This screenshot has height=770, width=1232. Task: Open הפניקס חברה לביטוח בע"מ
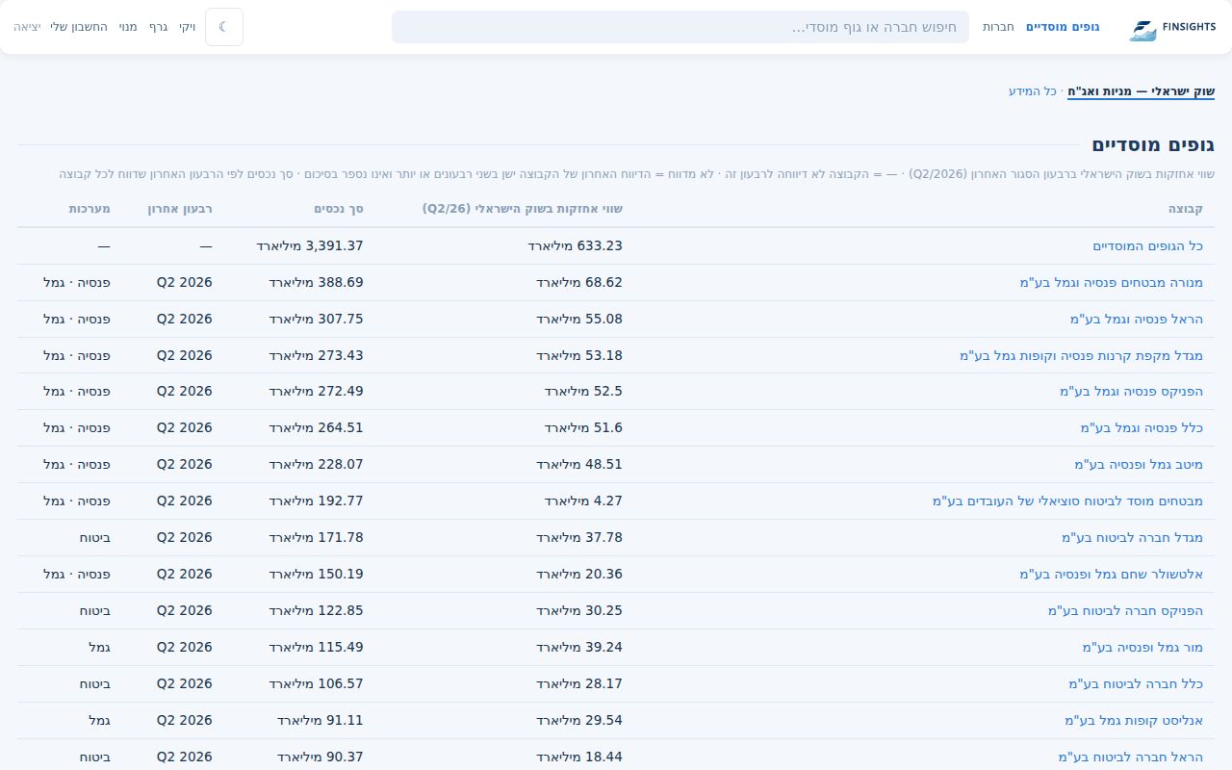[x=1126, y=611]
